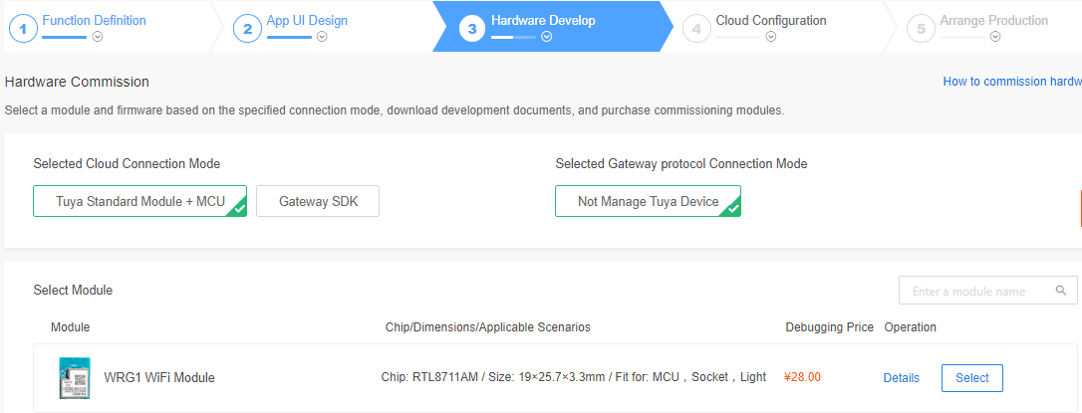Expand the Hardware Develop step chevron

click(x=547, y=38)
